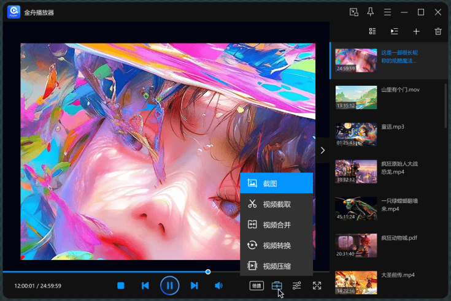Open thumbnail of 疯狂动物城.pdf

356,245
